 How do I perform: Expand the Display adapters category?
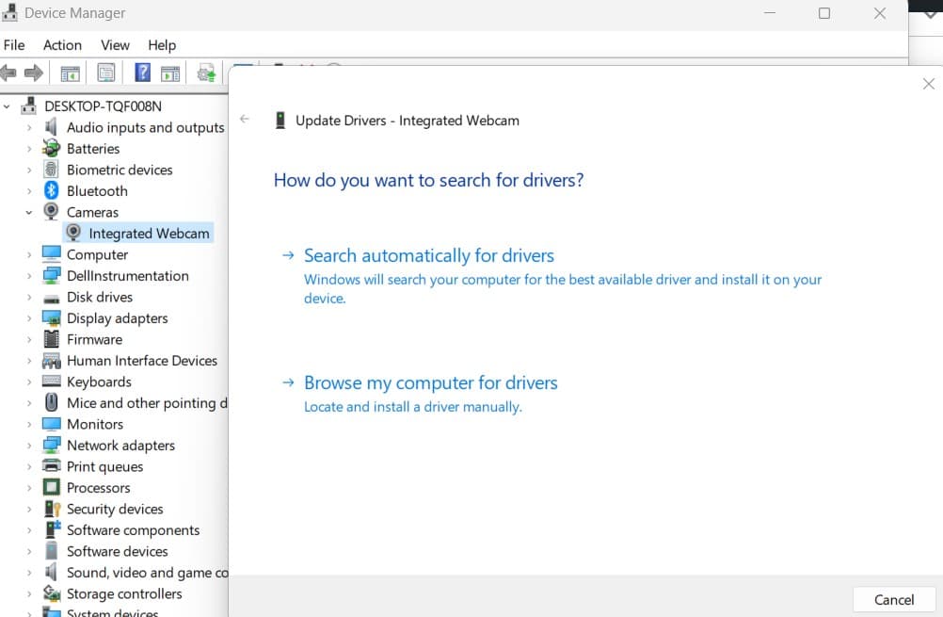pos(30,317)
